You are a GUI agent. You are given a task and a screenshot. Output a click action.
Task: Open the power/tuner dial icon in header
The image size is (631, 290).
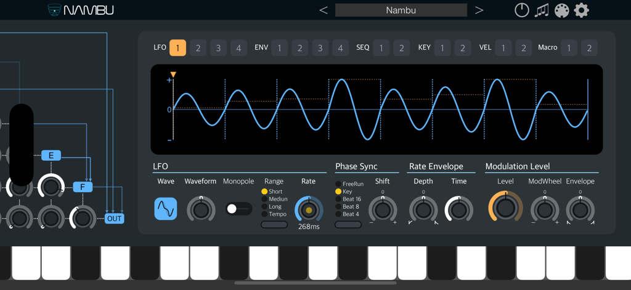coord(521,10)
